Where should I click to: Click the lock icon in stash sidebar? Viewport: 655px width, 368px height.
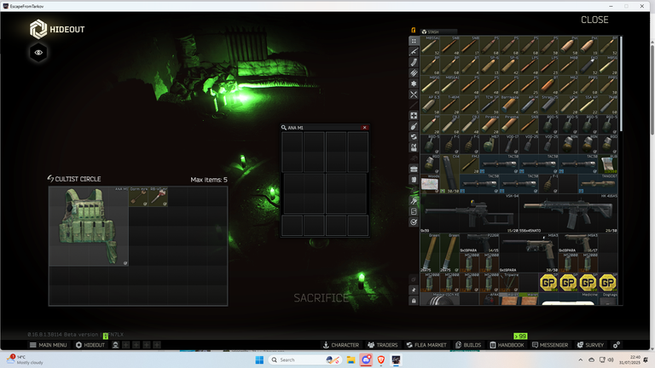click(414, 301)
